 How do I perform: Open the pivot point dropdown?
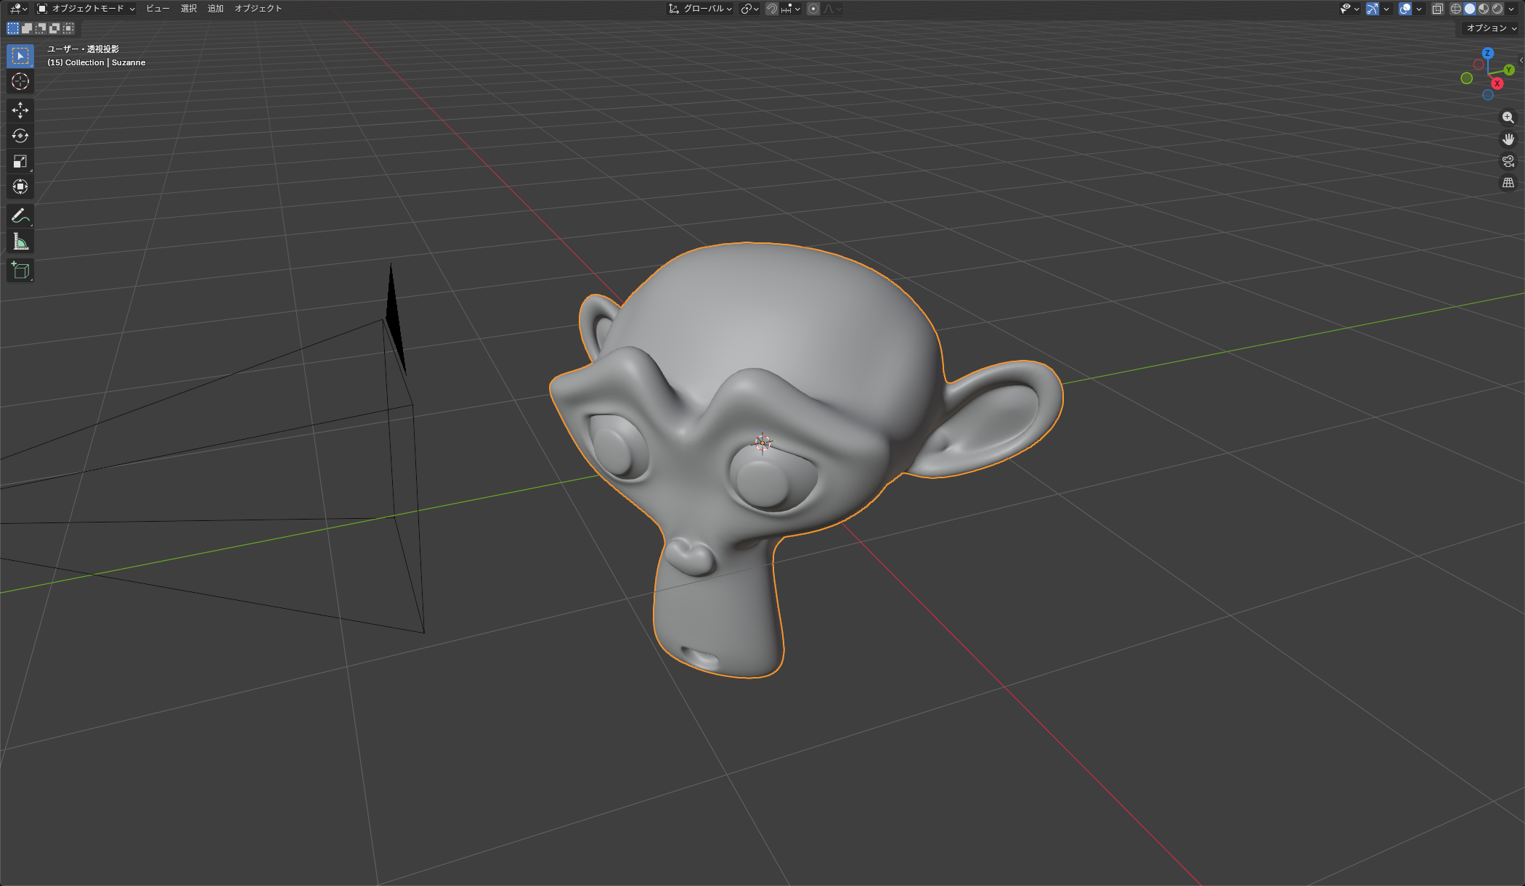pos(749,9)
